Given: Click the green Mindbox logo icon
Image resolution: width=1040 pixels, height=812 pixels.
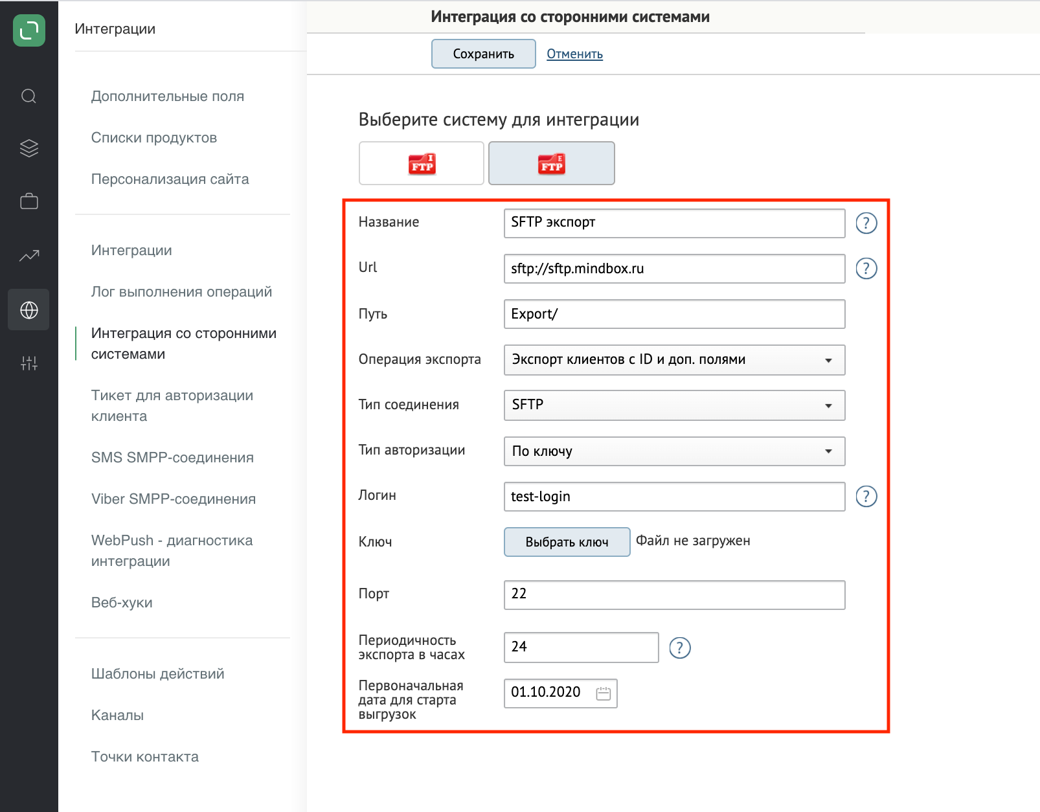Looking at the screenshot, I should click(29, 30).
